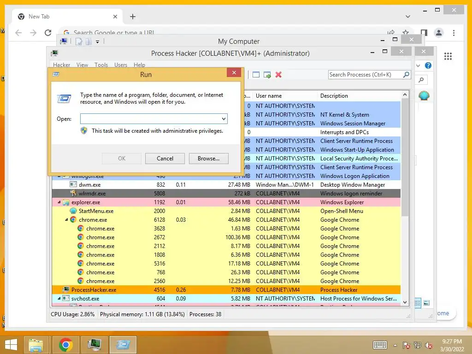Viewport: 472px width, 354px height.
Task: Click the network tray icon
Action: [418, 345]
